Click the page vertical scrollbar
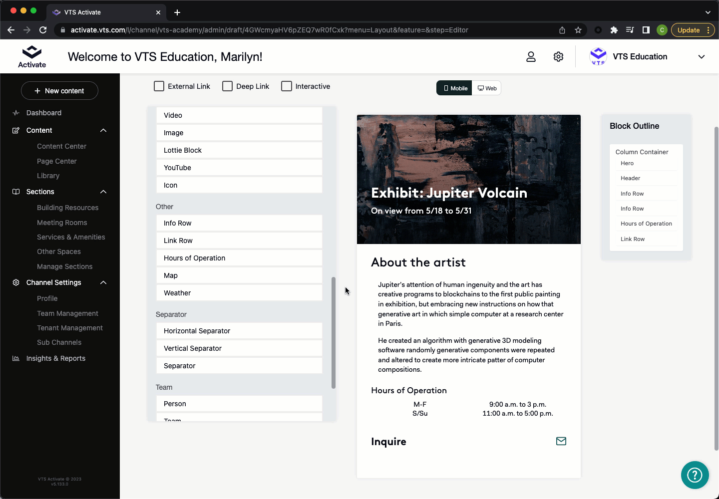Image resolution: width=719 pixels, height=499 pixels. (717, 288)
